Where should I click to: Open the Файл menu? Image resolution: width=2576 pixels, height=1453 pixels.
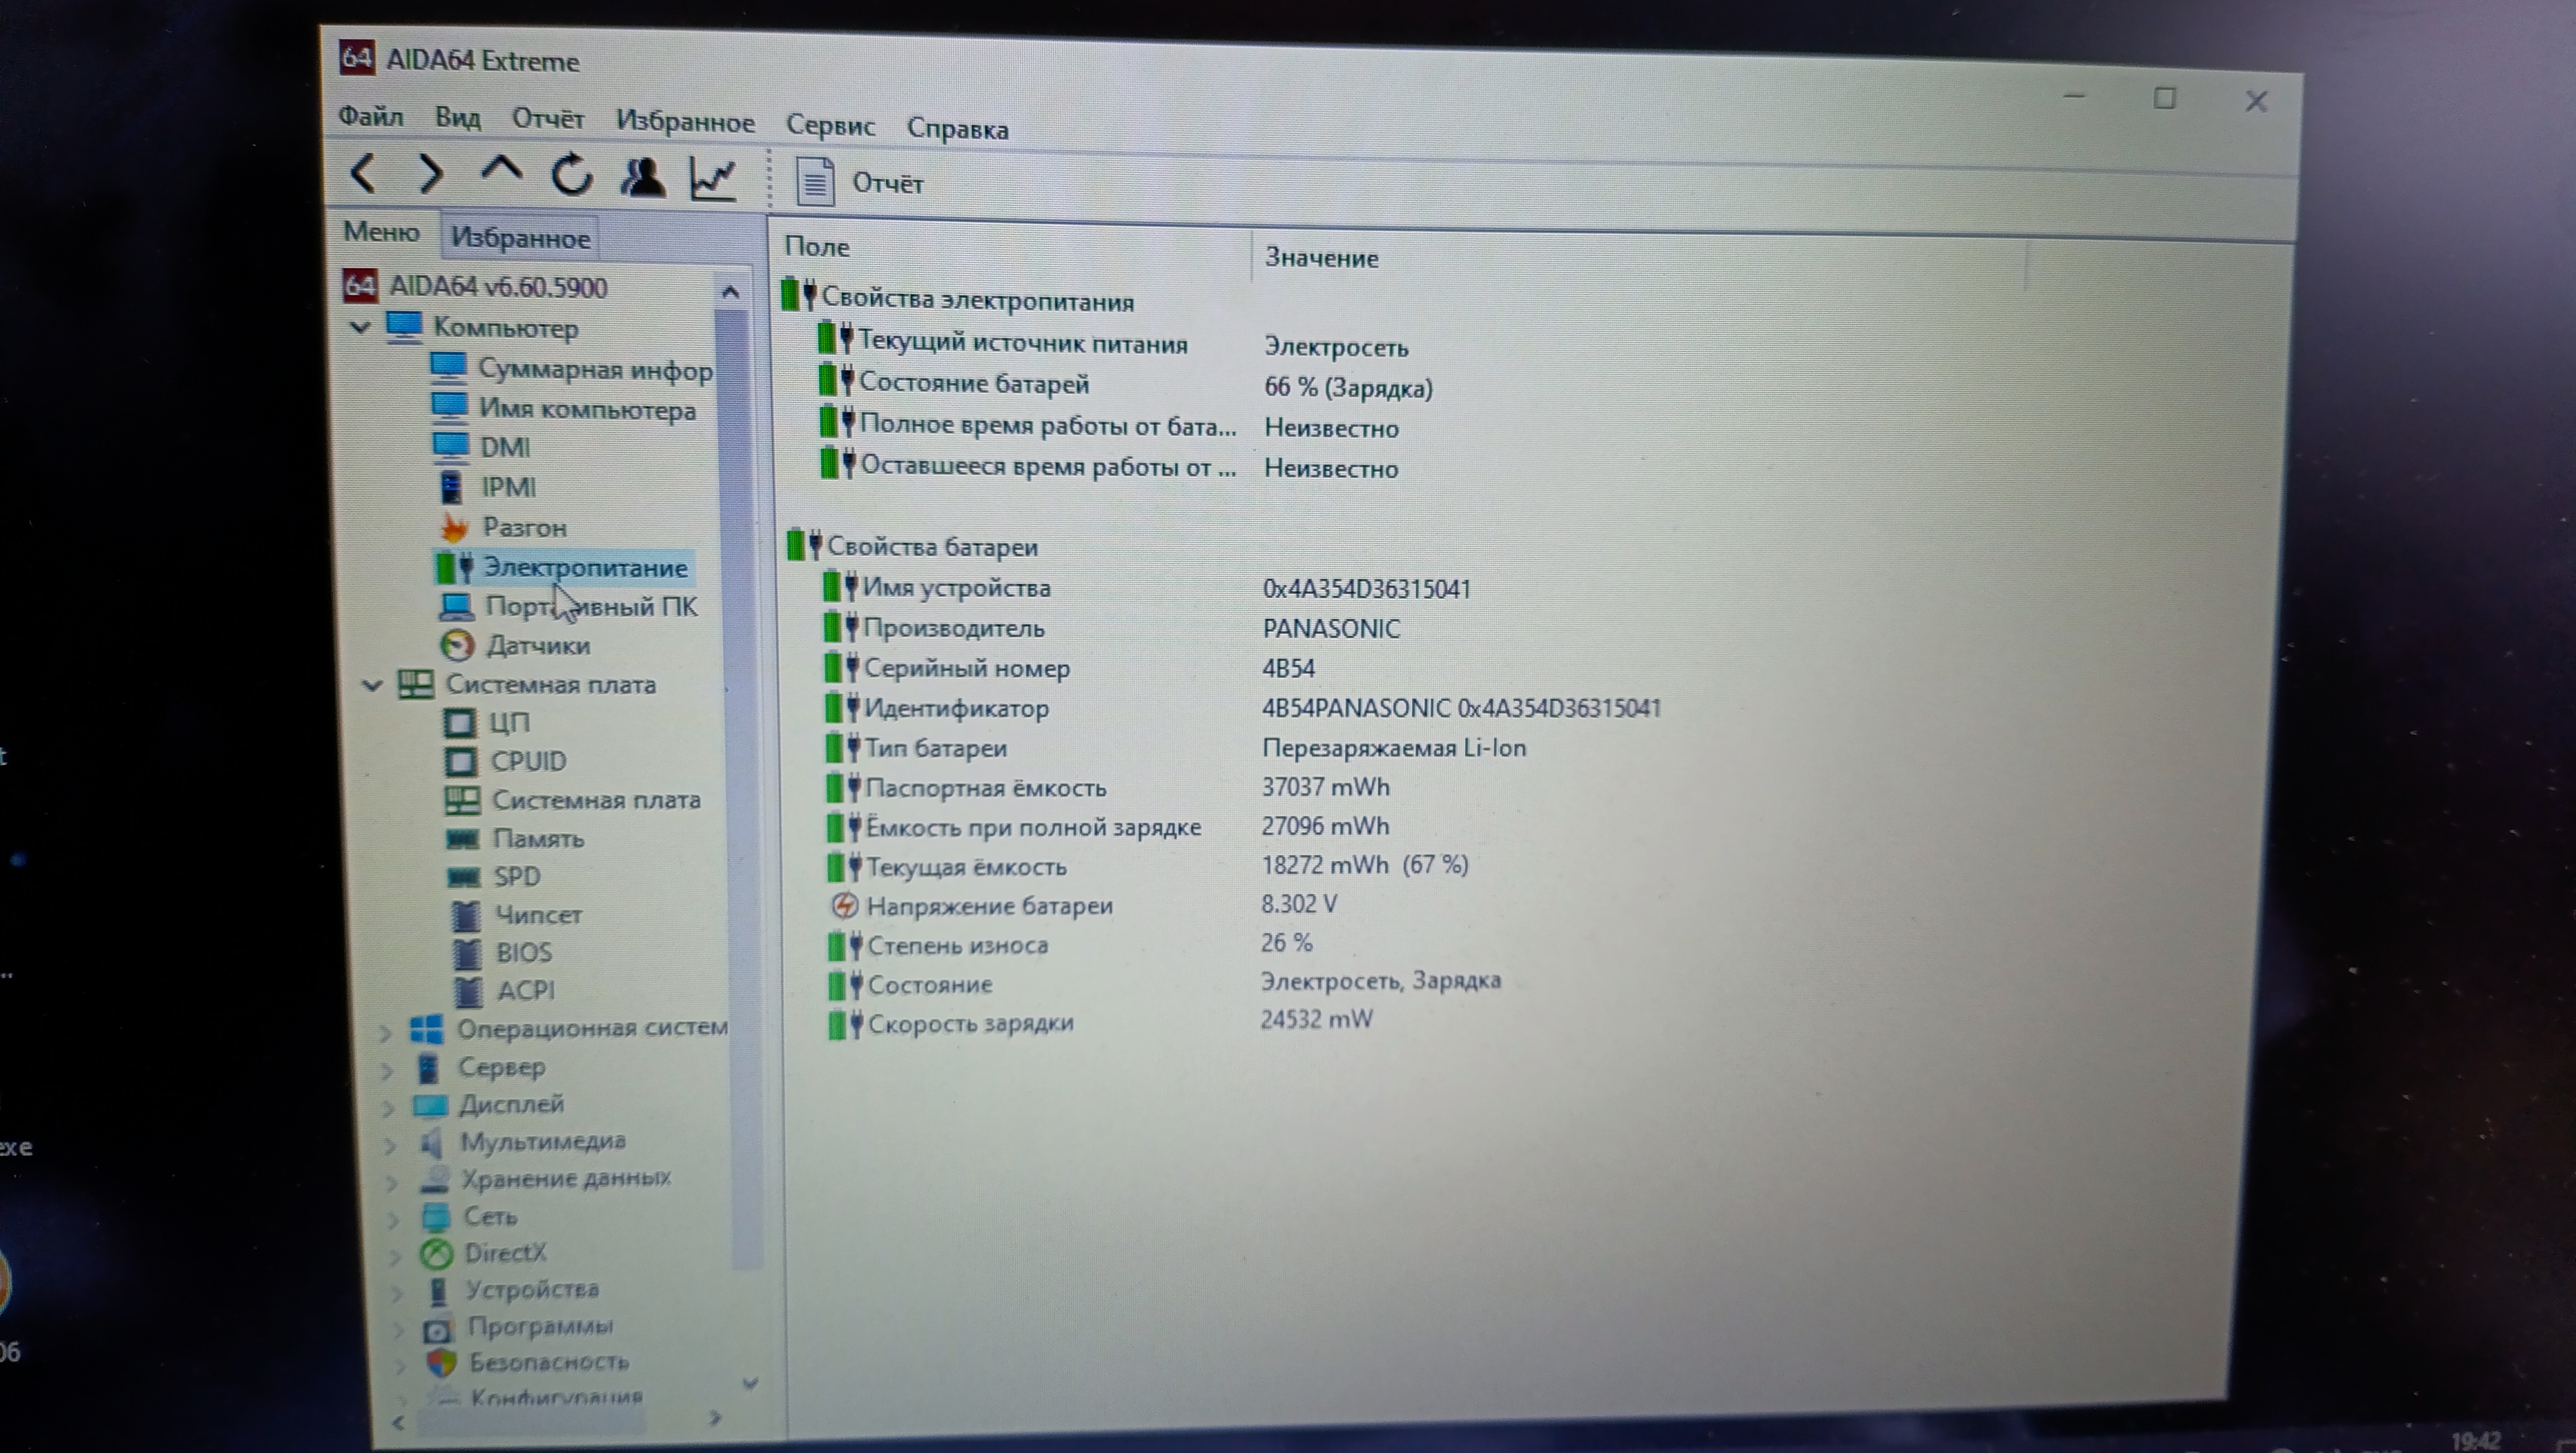click(370, 117)
